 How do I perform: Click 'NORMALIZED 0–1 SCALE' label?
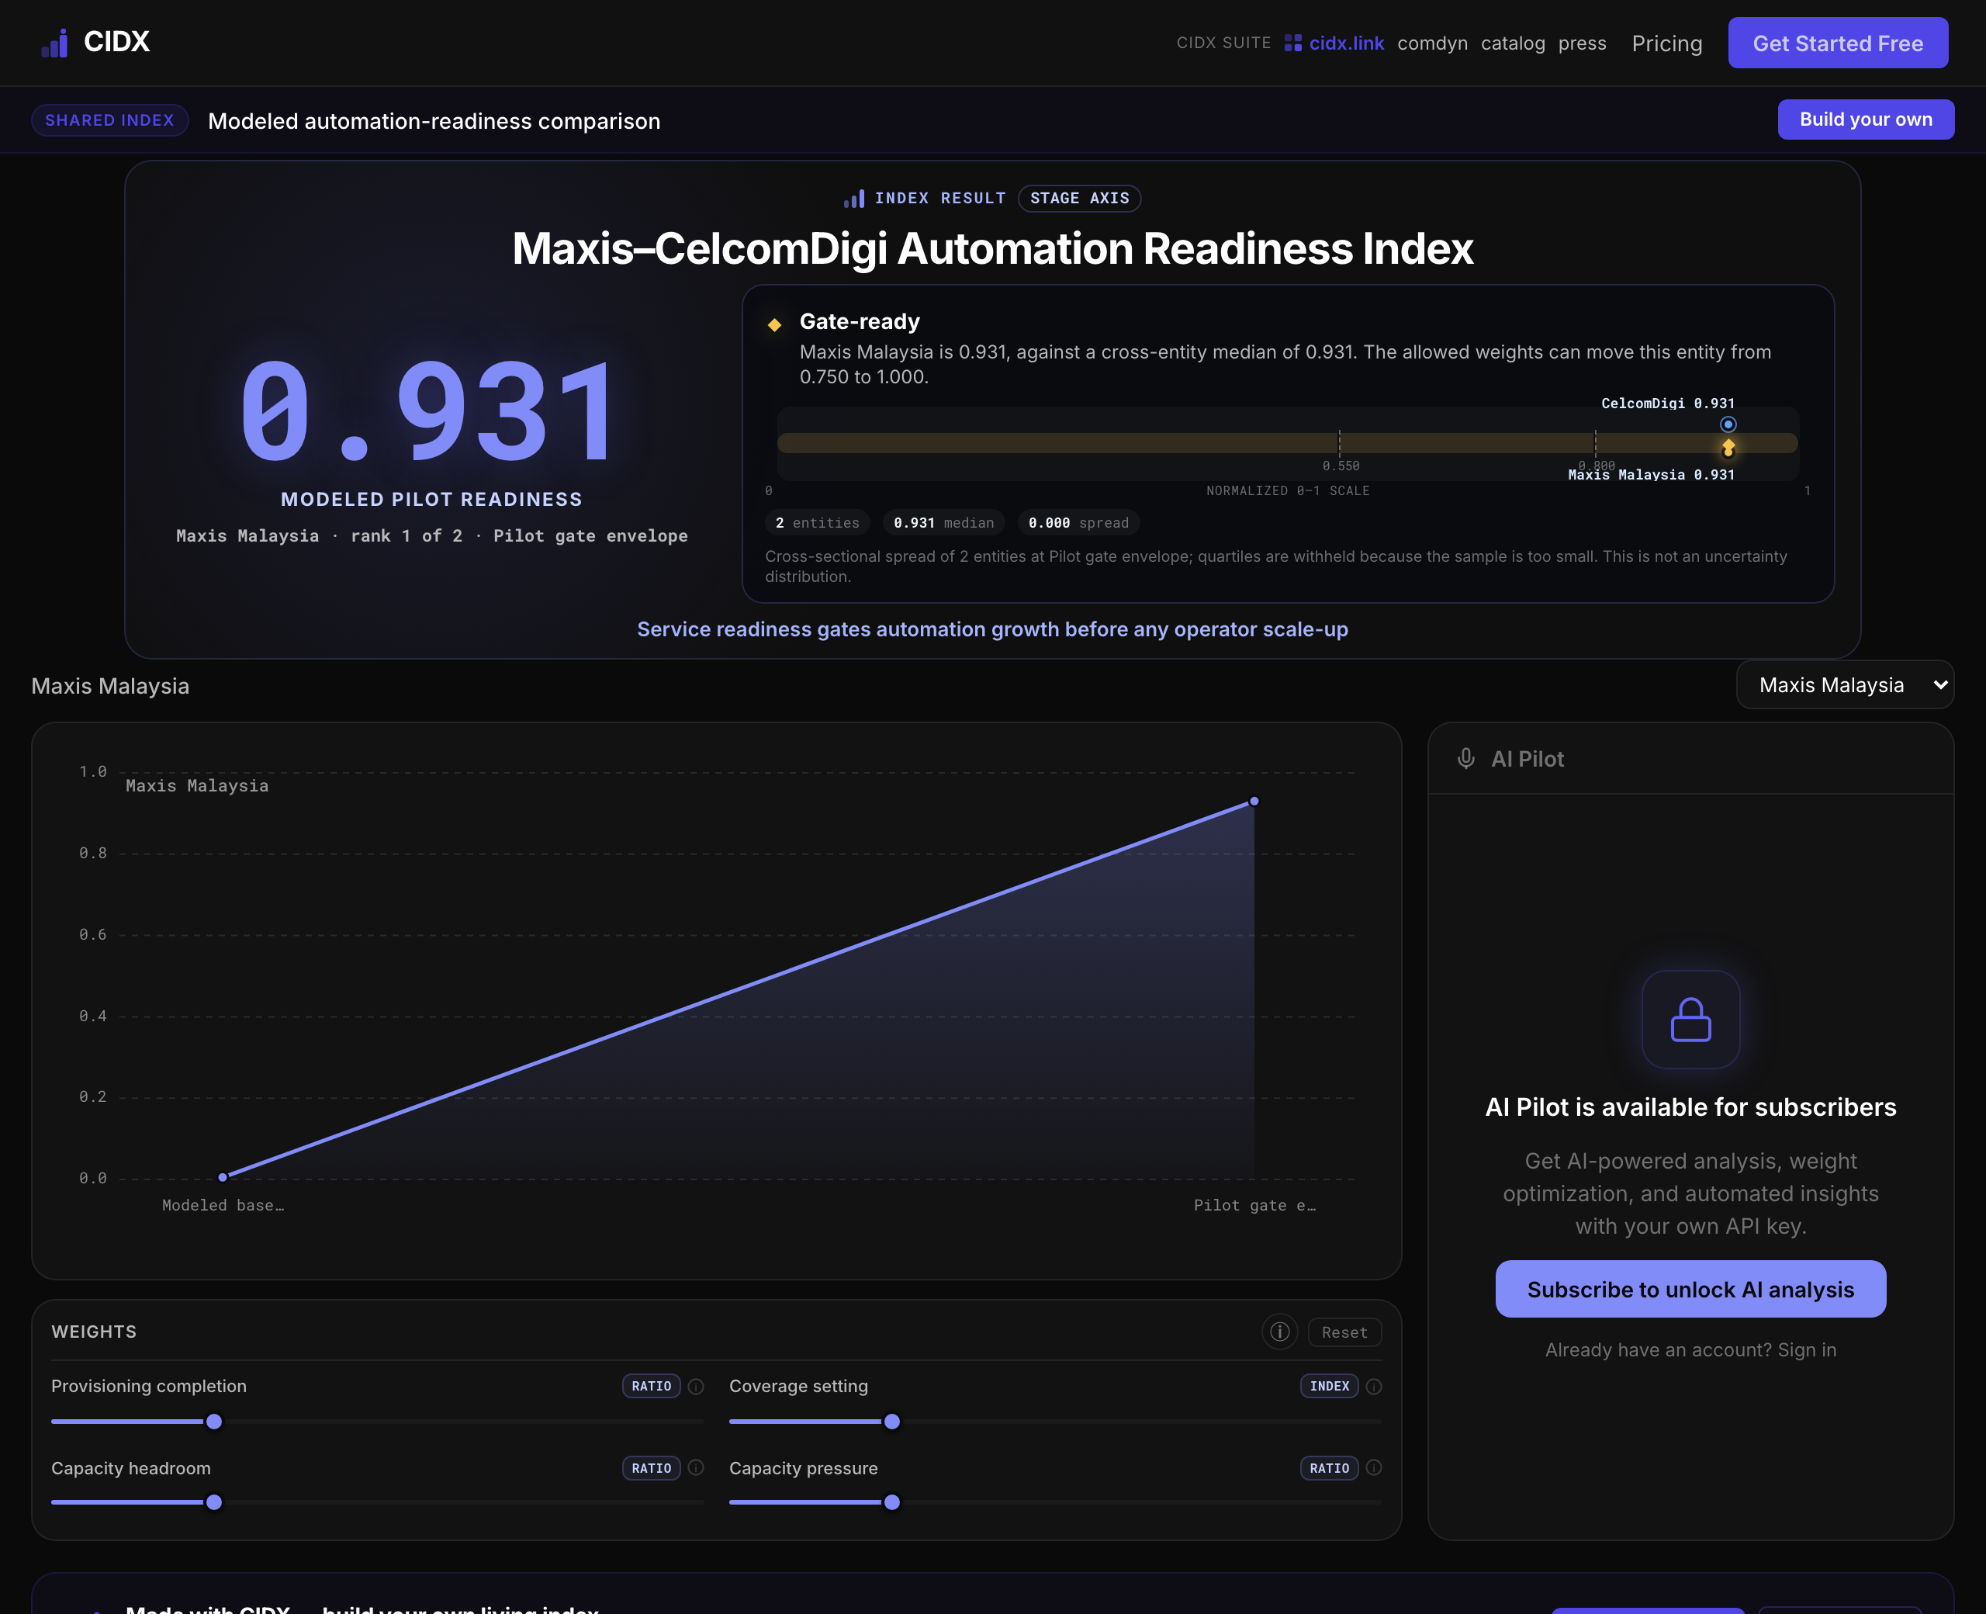click(x=1287, y=491)
